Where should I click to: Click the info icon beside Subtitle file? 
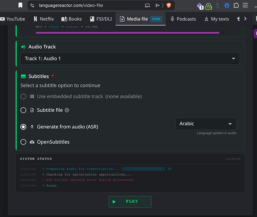tap(67, 110)
